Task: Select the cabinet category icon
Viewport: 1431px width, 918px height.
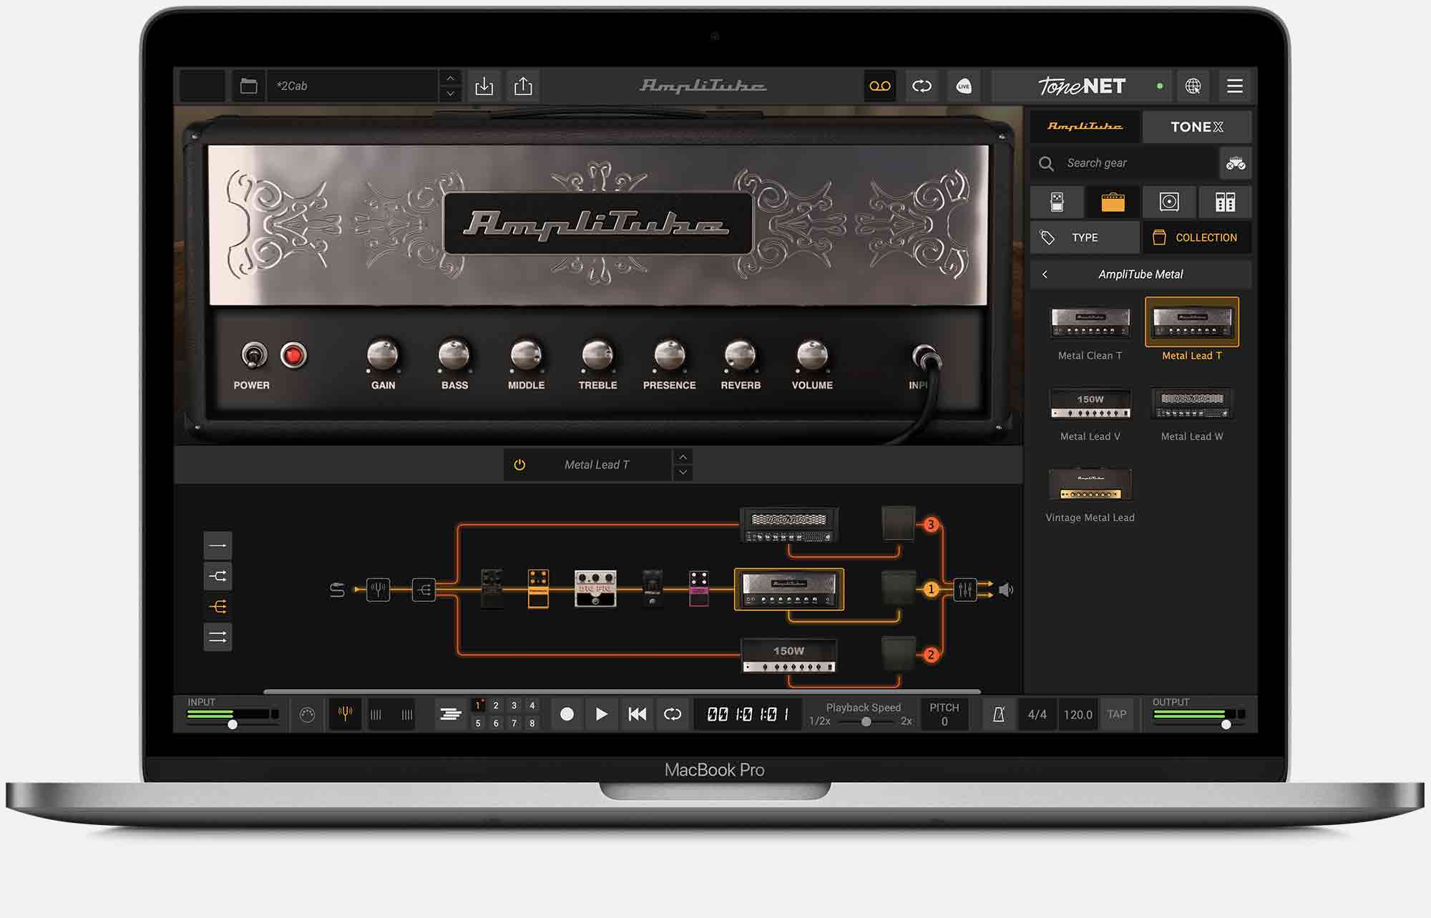Action: tap(1169, 202)
